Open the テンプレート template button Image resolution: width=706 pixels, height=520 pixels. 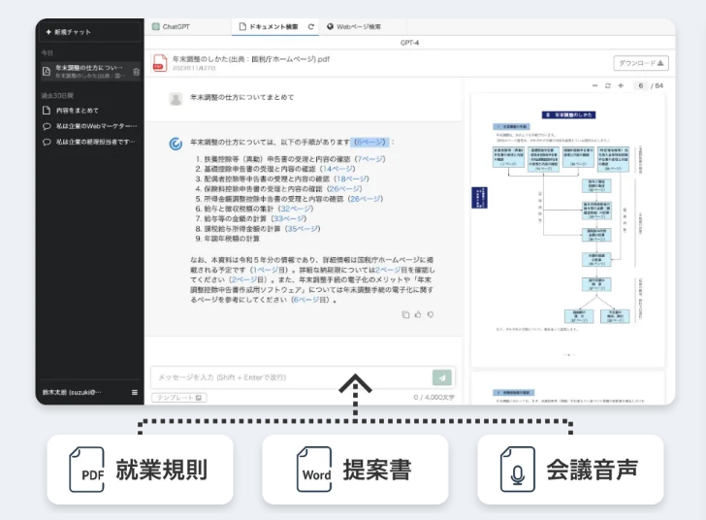pyautogui.click(x=178, y=398)
